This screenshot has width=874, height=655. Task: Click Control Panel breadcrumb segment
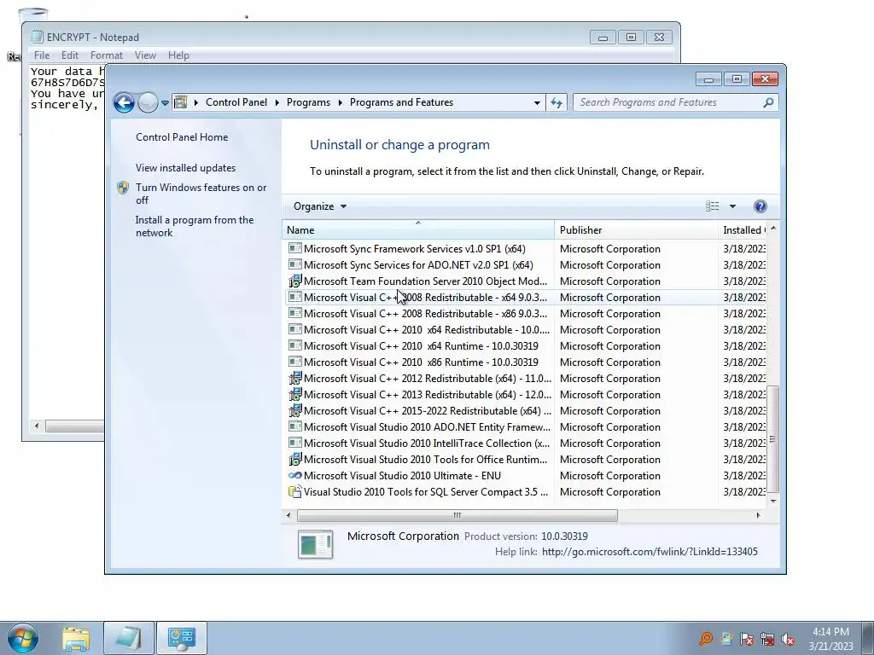coord(236,102)
